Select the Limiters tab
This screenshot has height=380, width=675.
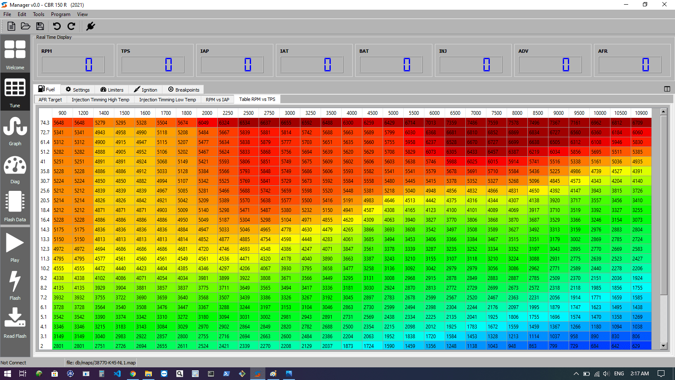point(112,89)
